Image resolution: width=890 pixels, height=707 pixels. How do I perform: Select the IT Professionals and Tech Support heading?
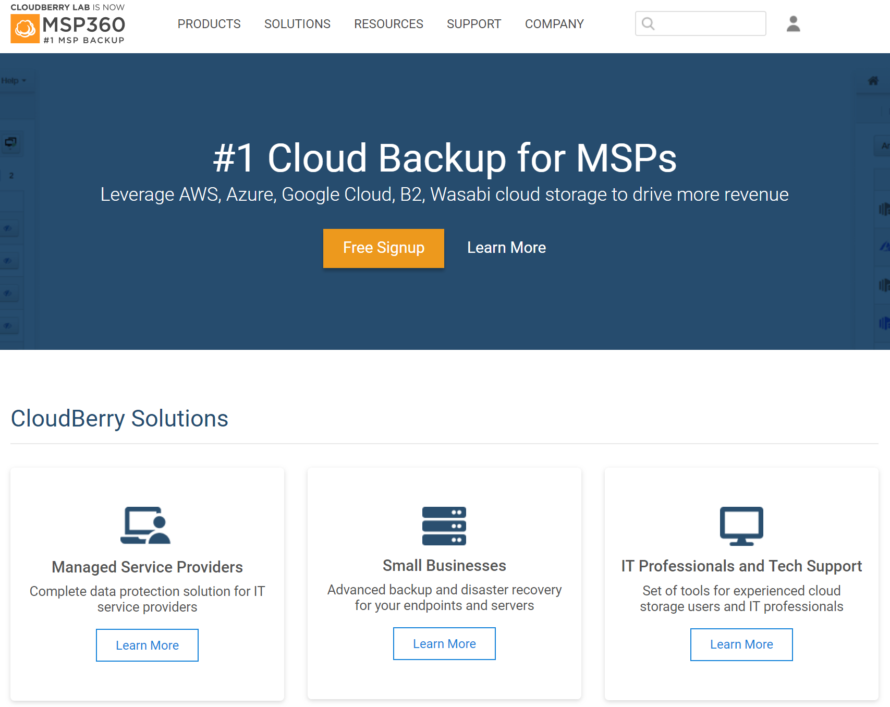pyautogui.click(x=741, y=566)
